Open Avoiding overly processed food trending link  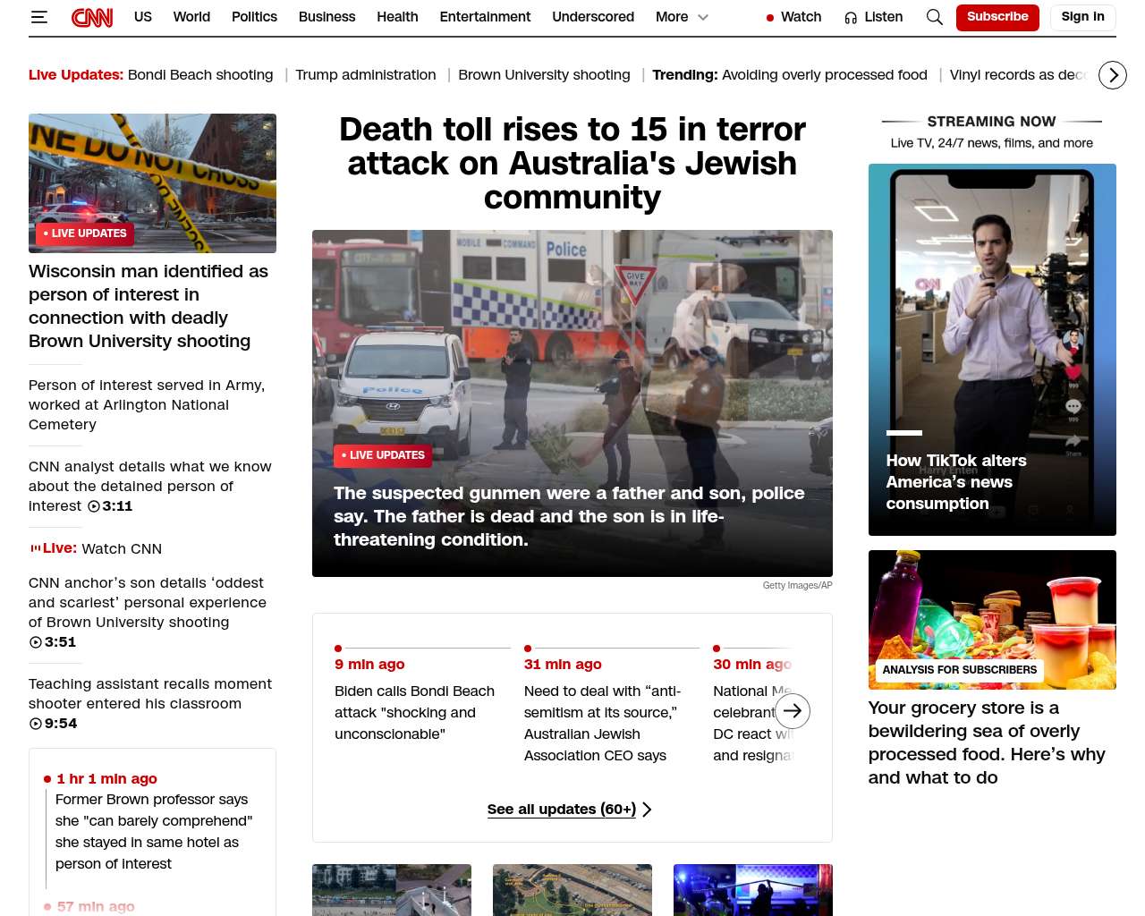pos(825,75)
